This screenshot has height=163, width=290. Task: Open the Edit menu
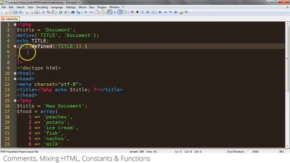pyautogui.click(x=11, y=7)
